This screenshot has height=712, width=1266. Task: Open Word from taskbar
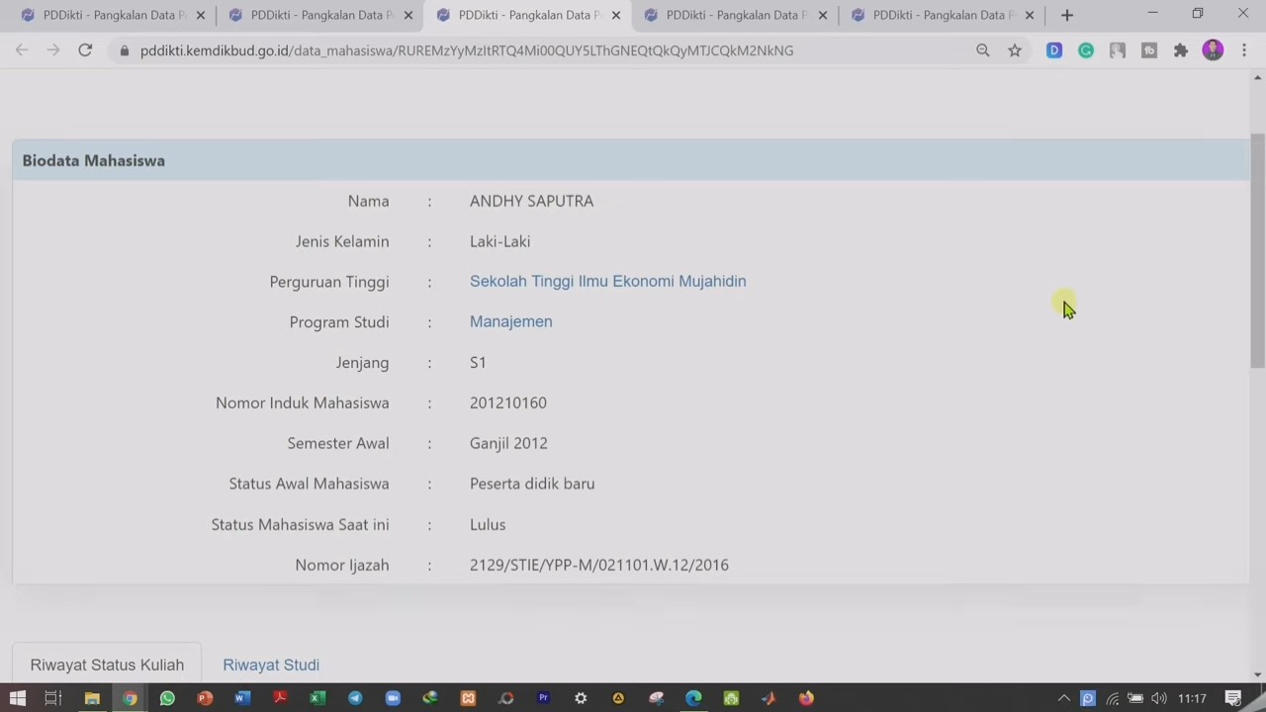[242, 698]
